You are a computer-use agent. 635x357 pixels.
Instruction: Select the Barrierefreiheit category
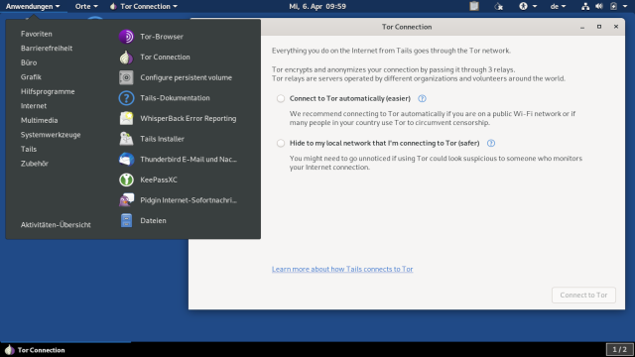(x=47, y=49)
